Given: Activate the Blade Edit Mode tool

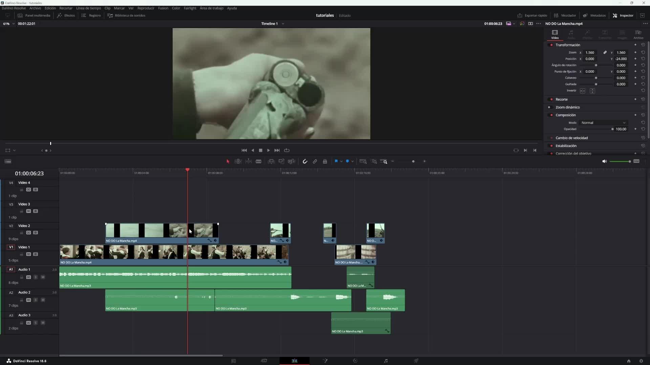Looking at the screenshot, I should (x=259, y=162).
